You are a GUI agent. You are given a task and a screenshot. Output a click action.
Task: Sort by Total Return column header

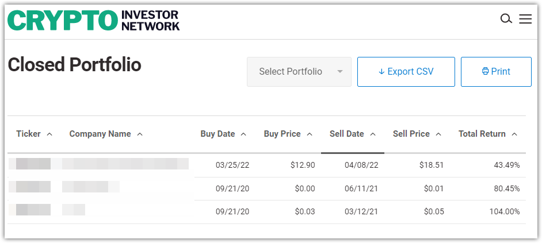[482, 134]
